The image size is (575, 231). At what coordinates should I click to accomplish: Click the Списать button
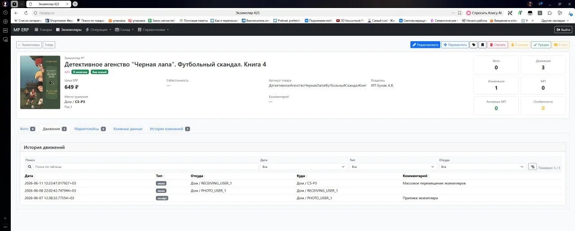pos(498,45)
